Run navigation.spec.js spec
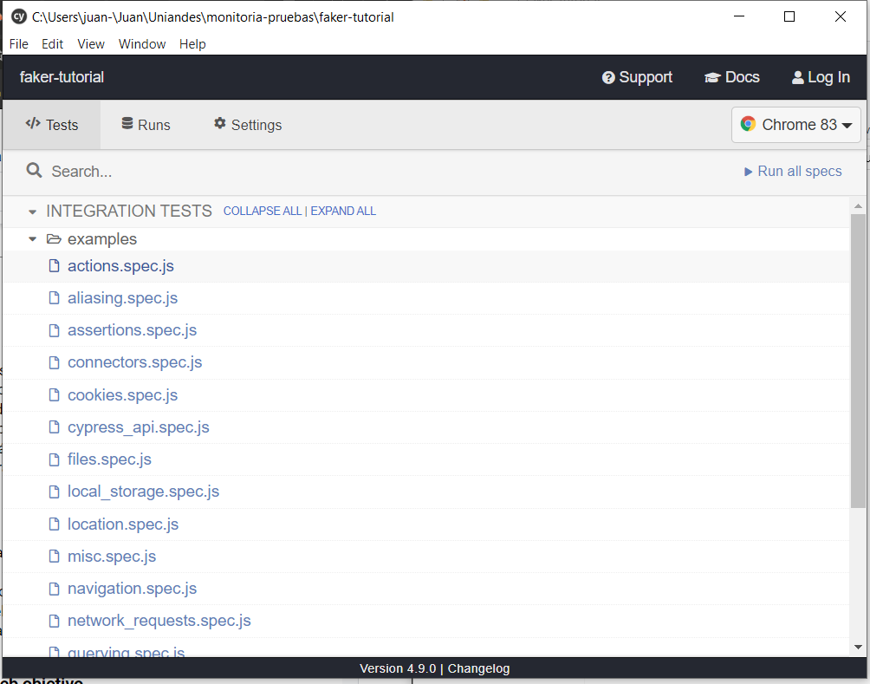Viewport: 870px width, 684px height. [x=132, y=589]
